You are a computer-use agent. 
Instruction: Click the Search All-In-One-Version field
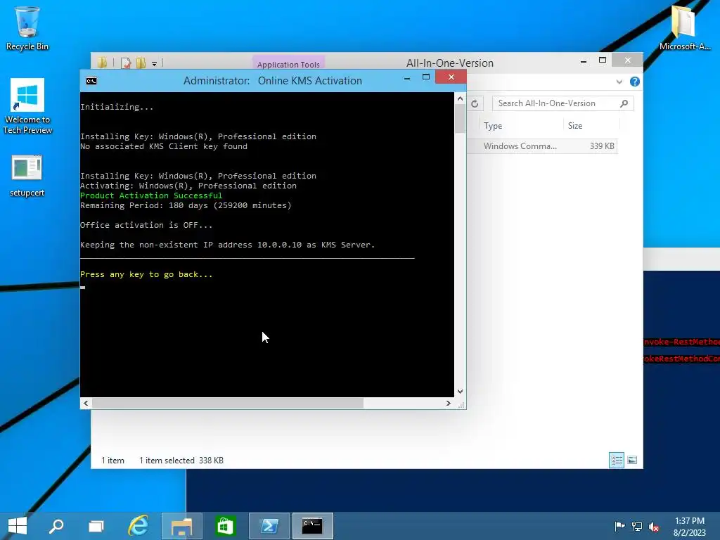tap(563, 103)
